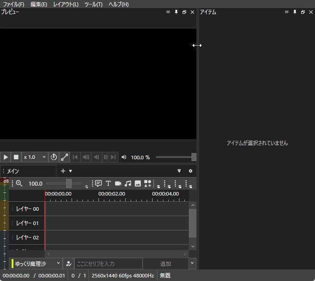Click the dB audio meter label
315x281 pixels.
tap(6, 181)
